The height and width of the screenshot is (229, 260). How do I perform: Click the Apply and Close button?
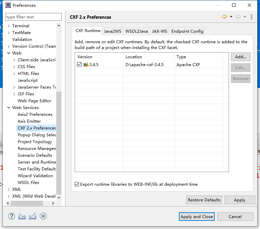197,217
